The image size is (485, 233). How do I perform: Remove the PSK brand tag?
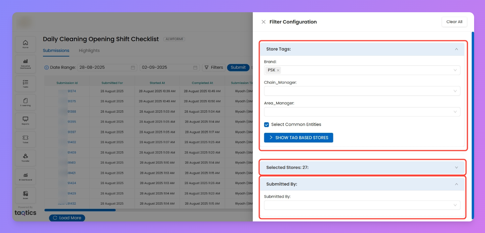click(278, 70)
